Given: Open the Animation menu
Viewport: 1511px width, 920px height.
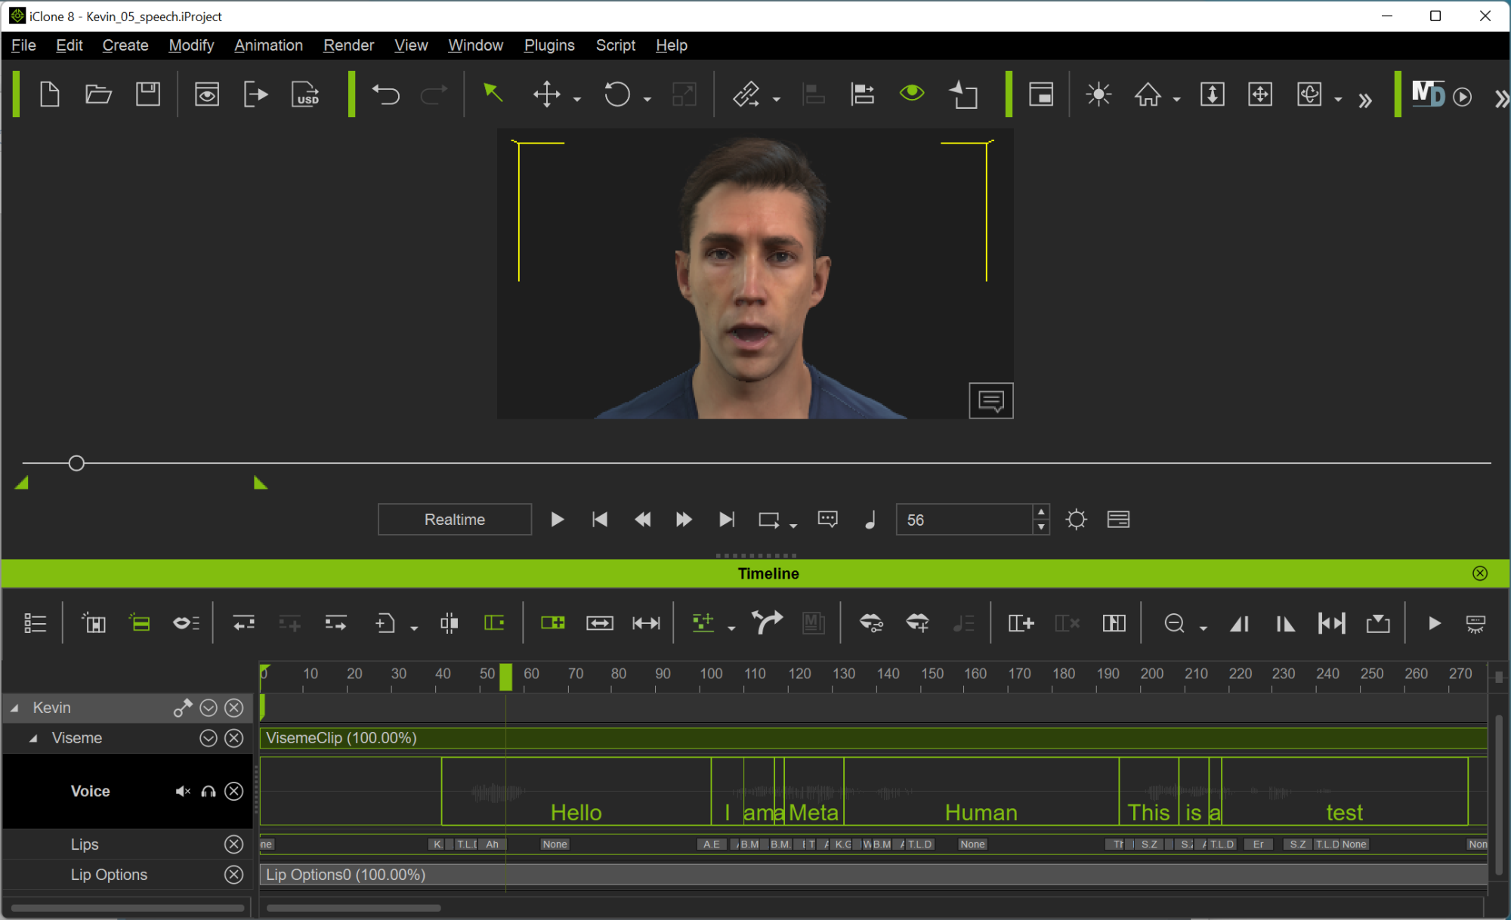Looking at the screenshot, I should [268, 45].
